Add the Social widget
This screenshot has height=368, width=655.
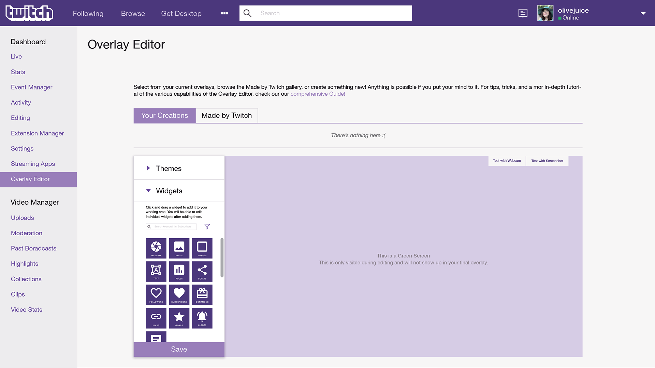click(202, 271)
